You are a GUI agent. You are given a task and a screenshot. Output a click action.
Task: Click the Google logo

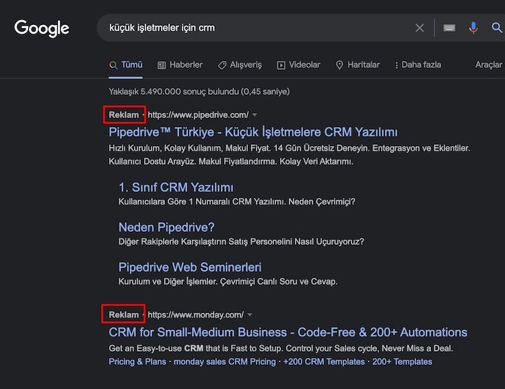pyautogui.click(x=42, y=28)
